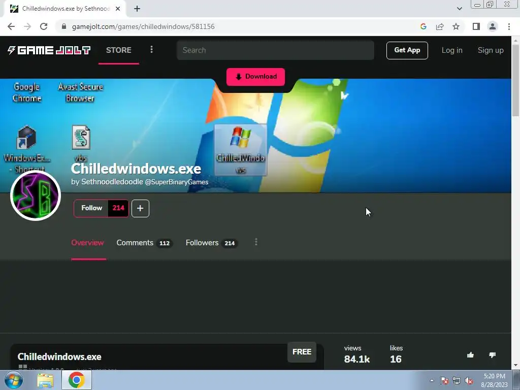Dislike the game with thumbs down
This screenshot has height=390, width=520.
click(x=492, y=355)
